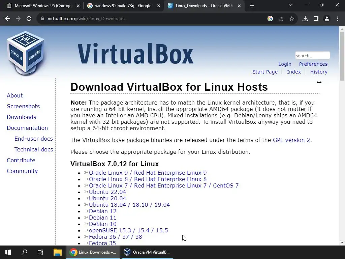Open the taskbar search magnifier
This screenshot has height=259, width=345.
[24, 252]
